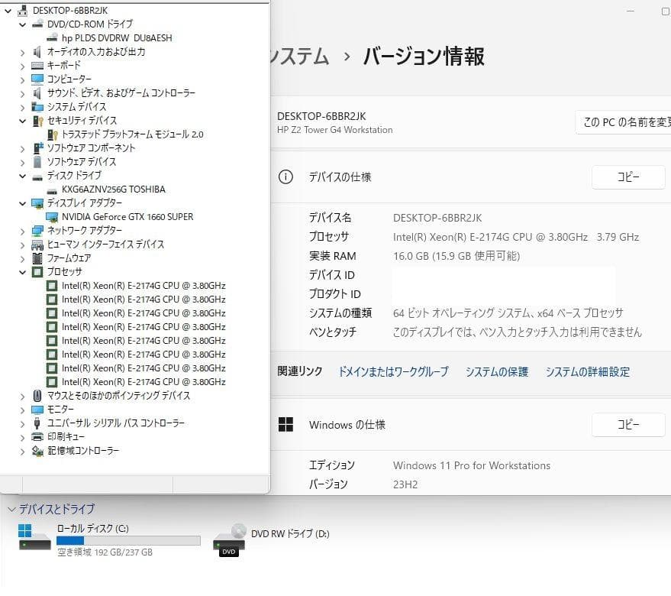Click the Windows logo beside Windows の仕様
The height and width of the screenshot is (596, 671).
[x=285, y=424]
